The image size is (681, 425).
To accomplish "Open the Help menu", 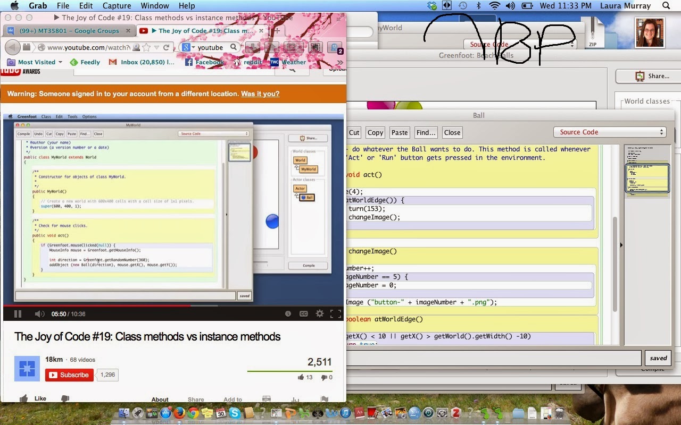I will 187,6.
